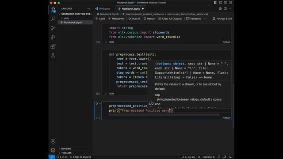This screenshot has width=283, height=159.
Task: Close Notebook.ipynb tab unsaved dot
Action: coord(143,9)
